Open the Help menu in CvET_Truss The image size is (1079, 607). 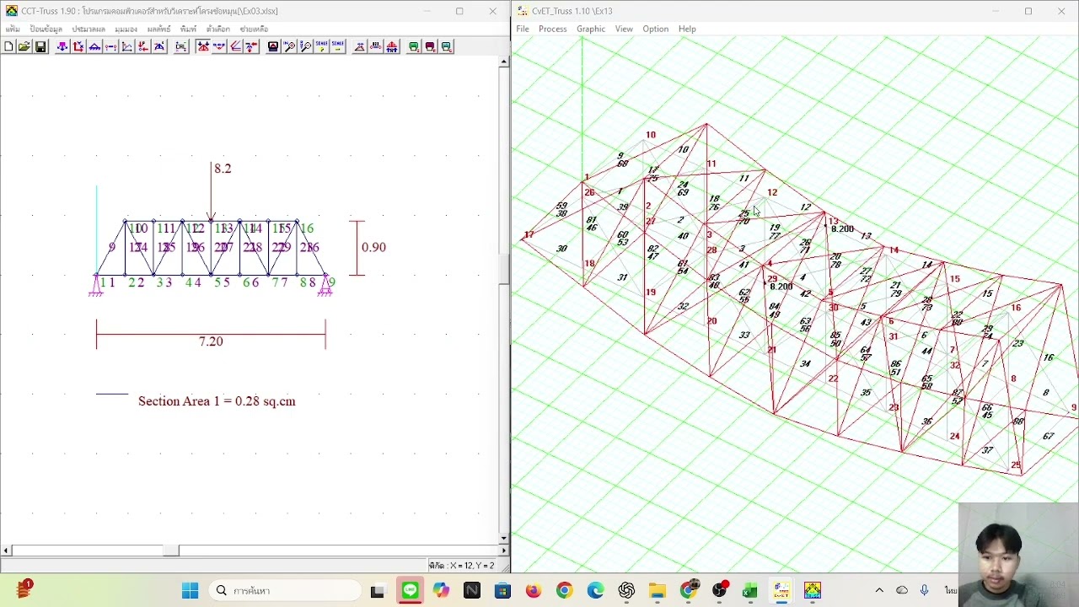(687, 29)
